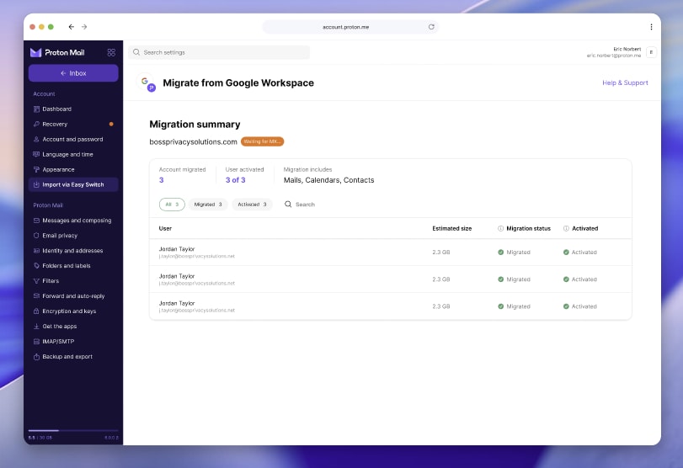683x468 pixels.
Task: Click the Account and password person icon
Action: click(36, 140)
